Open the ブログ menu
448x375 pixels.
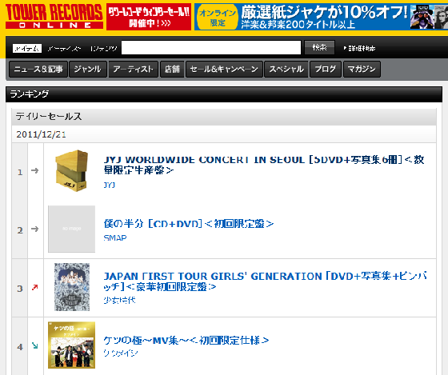click(x=326, y=69)
